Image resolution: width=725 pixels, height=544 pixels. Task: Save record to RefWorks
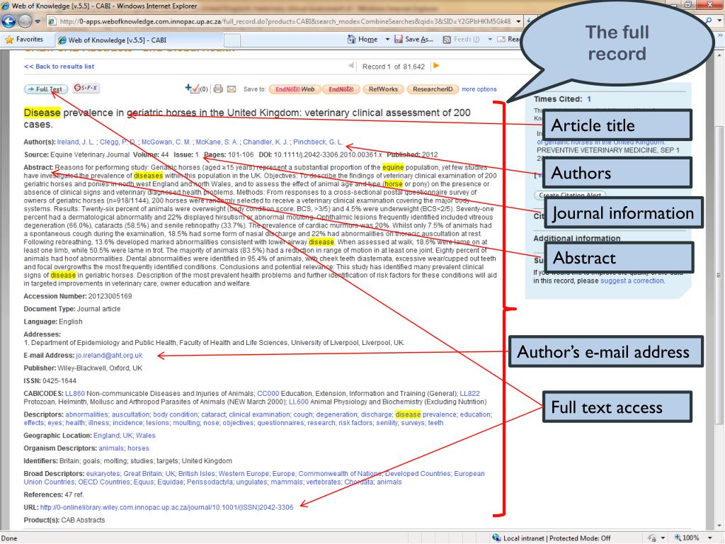[383, 89]
